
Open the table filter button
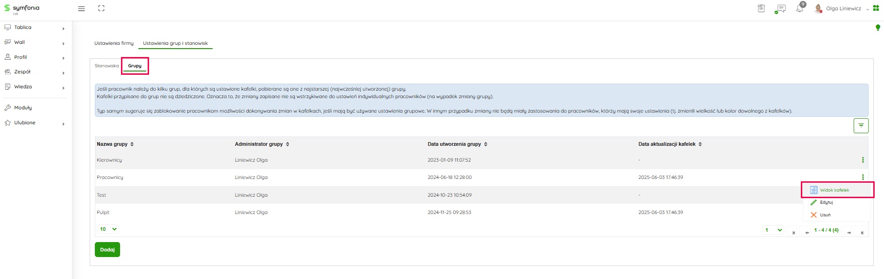tap(861, 125)
